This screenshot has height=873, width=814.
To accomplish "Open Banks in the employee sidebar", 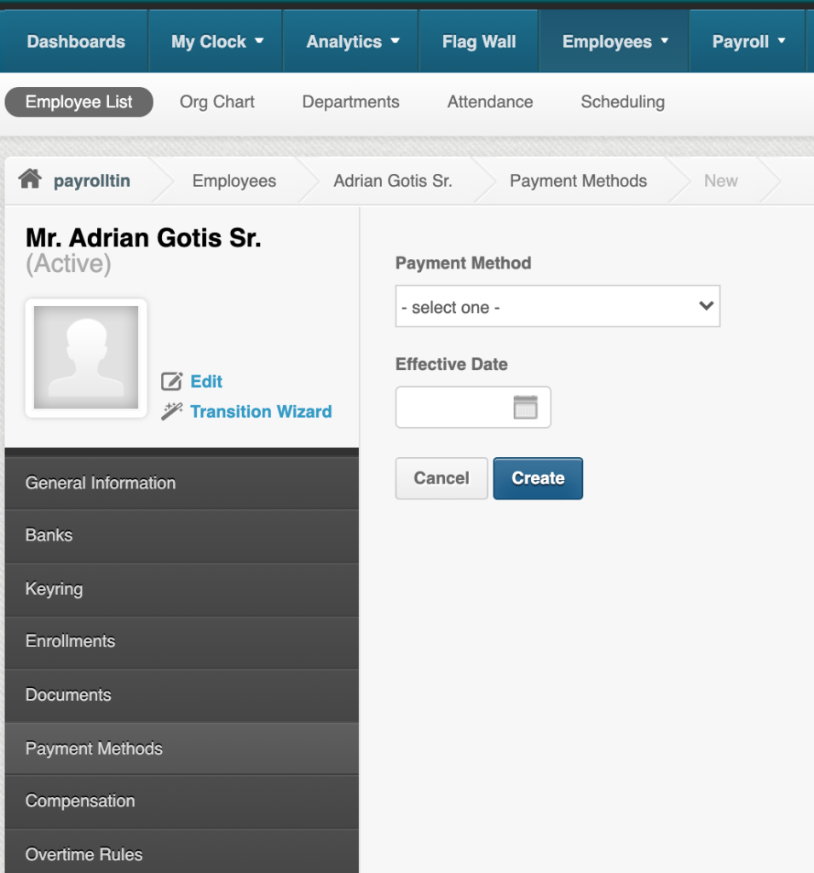I will coord(49,535).
